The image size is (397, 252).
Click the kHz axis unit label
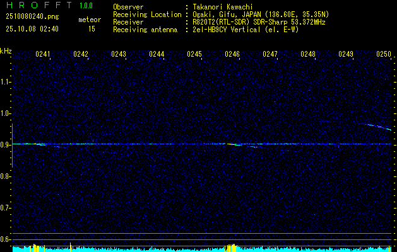[x=6, y=50]
